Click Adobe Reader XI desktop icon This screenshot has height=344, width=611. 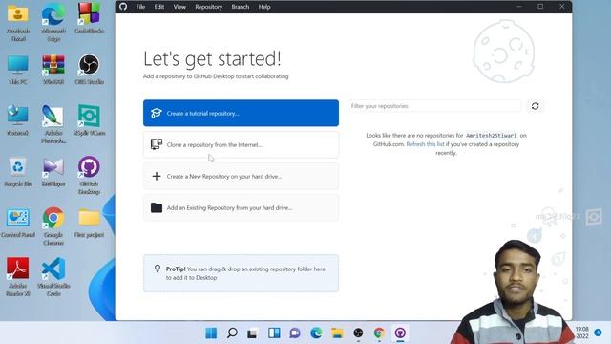pyautogui.click(x=18, y=277)
